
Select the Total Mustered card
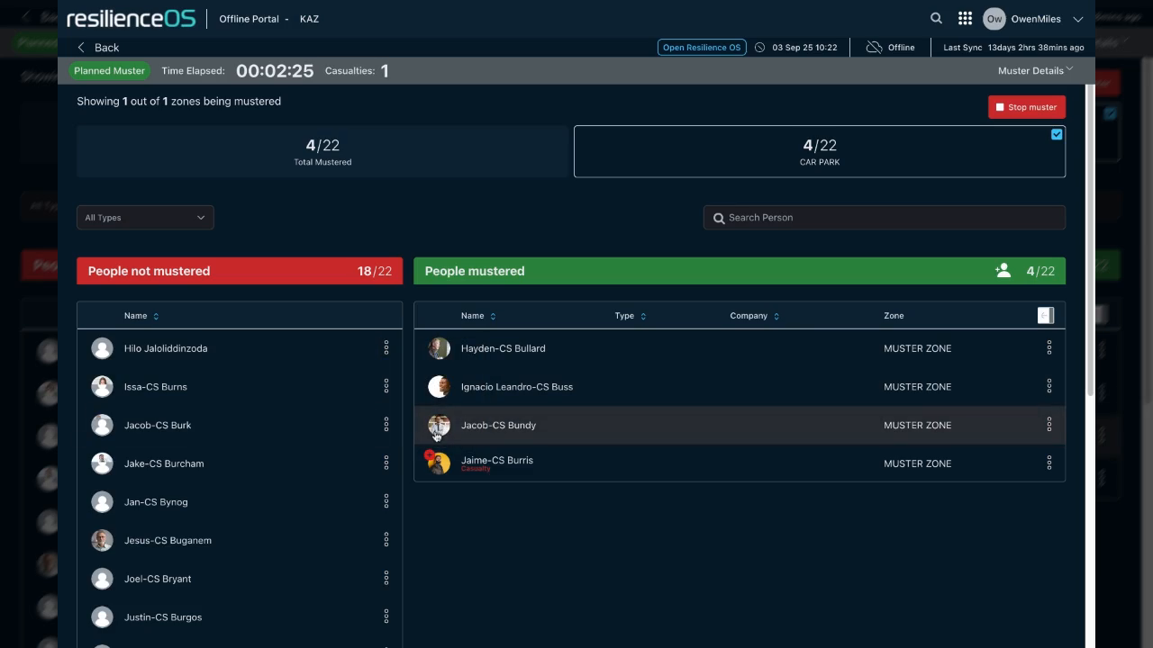[322, 151]
